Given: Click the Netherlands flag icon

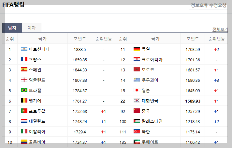Looking at the screenshot, I should coord(24,121).
